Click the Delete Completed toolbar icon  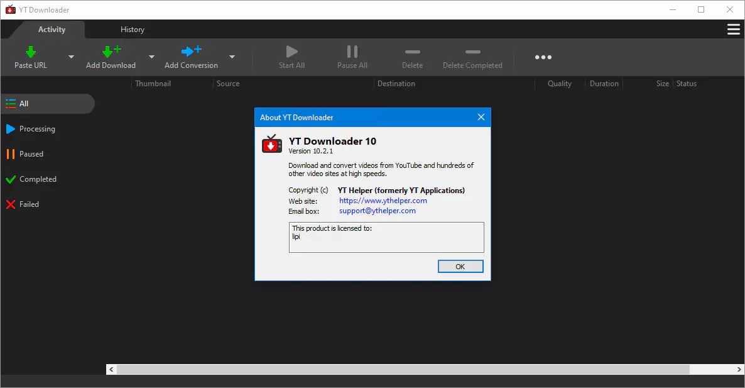click(472, 52)
